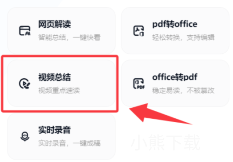Open the 网页解读 title text
This screenshot has height=162, width=233.
55,24
